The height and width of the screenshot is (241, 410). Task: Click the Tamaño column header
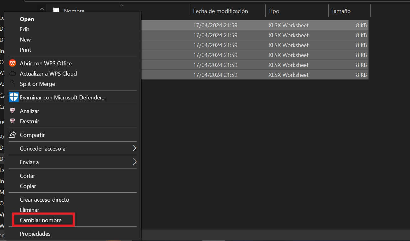[341, 11]
